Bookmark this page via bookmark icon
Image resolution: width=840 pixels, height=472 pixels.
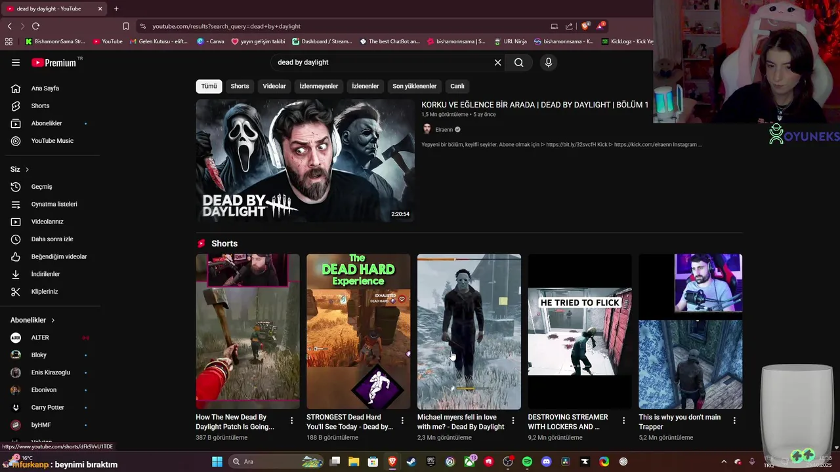tap(125, 26)
